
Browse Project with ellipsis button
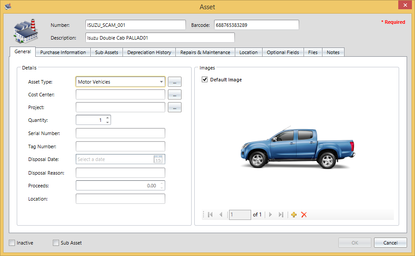tap(175, 107)
